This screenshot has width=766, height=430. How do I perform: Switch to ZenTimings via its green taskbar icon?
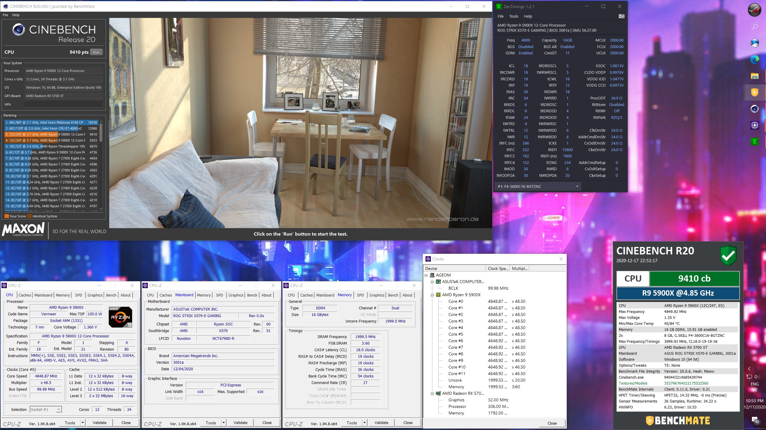755,142
